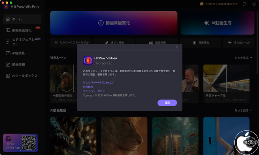
Task: Open the https://www.hitpaw.jp/ link
Action: [98, 82]
